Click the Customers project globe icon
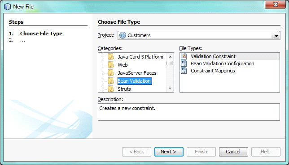Viewport: 289px width, 165px height. point(123,35)
